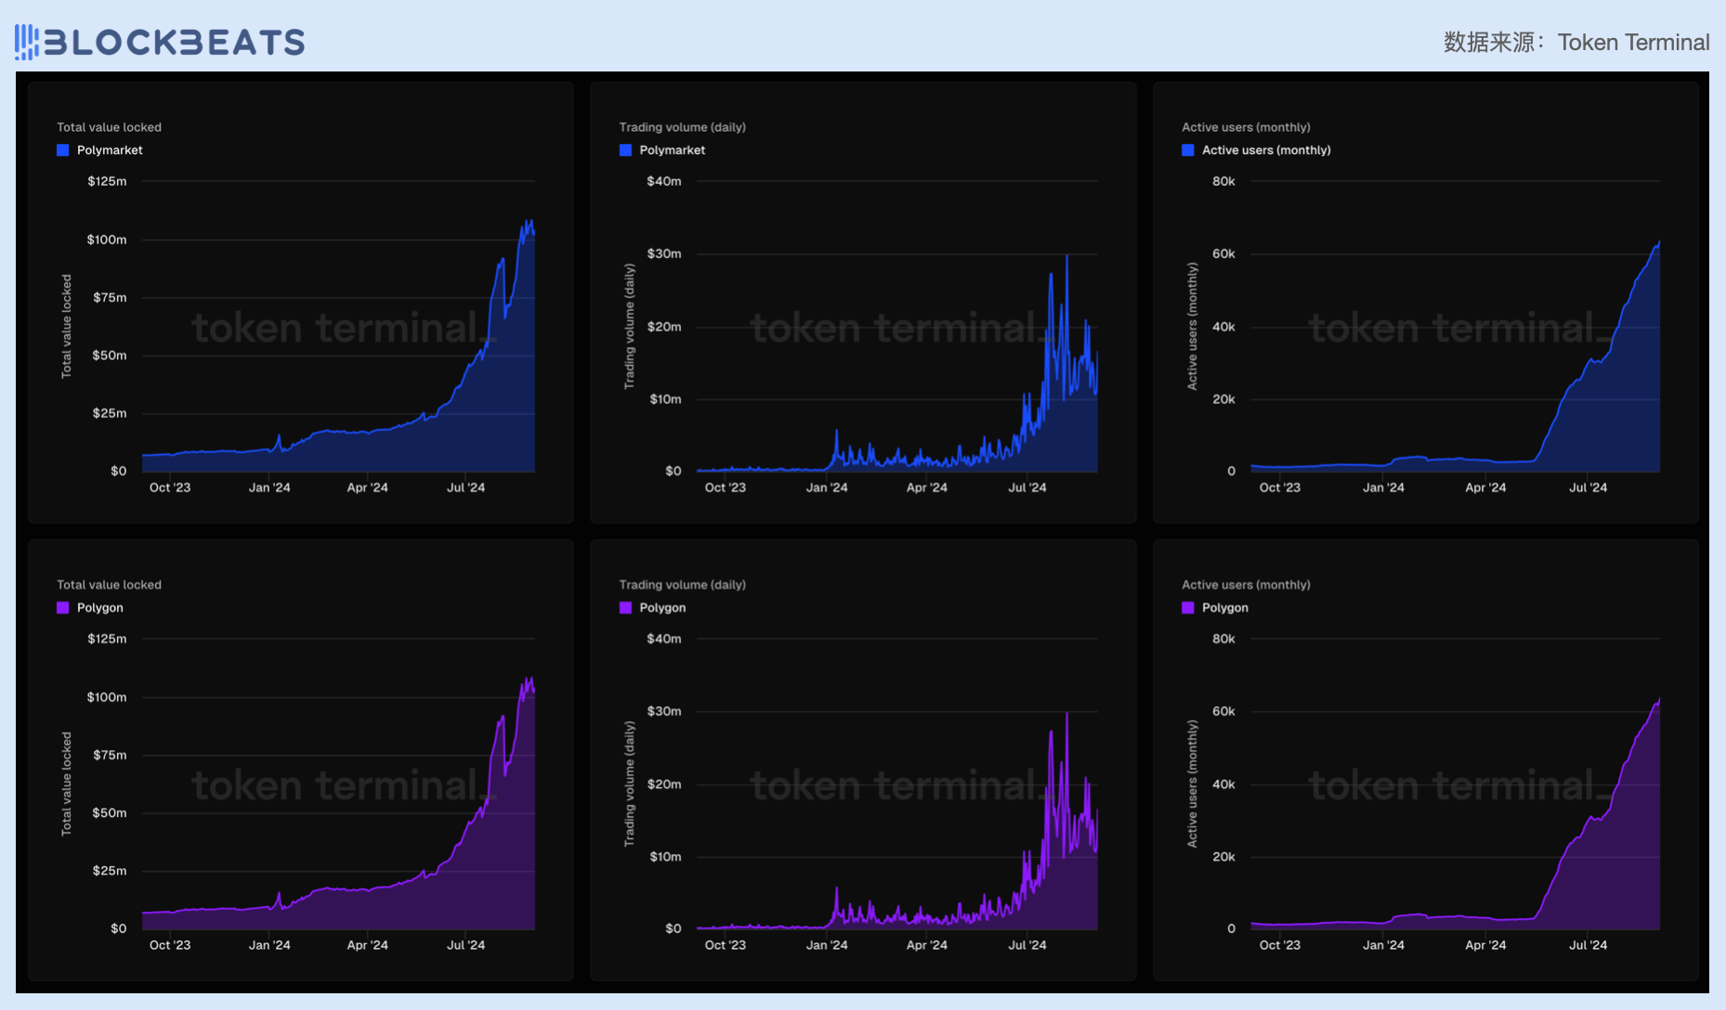Select Jan '24 label in Polygon TVL chart
Viewport: 1726px width, 1010px height.
point(269,945)
